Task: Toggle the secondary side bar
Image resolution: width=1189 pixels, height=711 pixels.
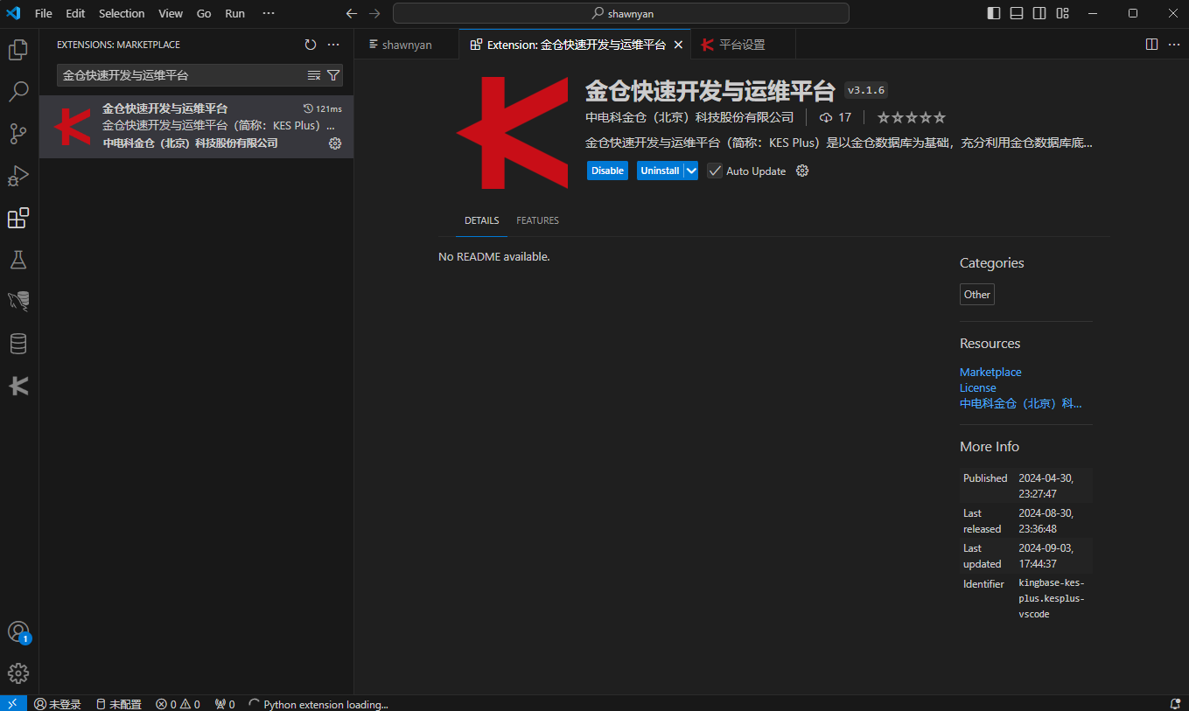Action: click(x=1039, y=13)
